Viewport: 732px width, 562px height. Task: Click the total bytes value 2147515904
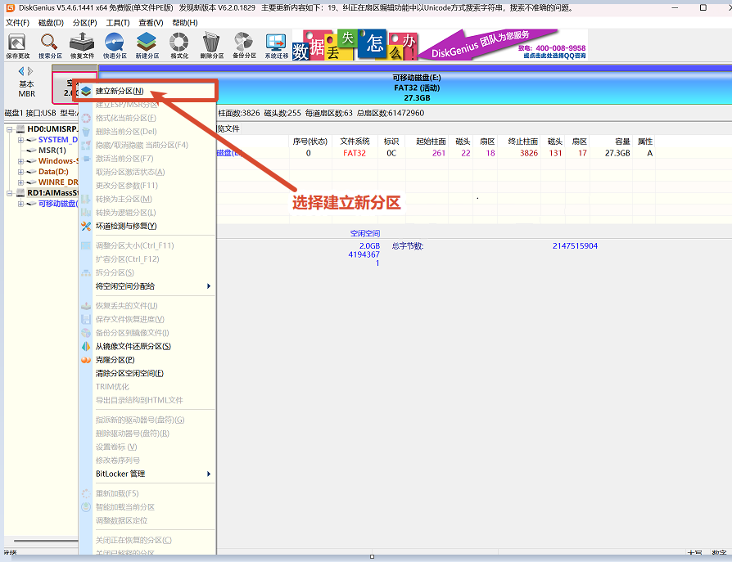click(x=575, y=246)
